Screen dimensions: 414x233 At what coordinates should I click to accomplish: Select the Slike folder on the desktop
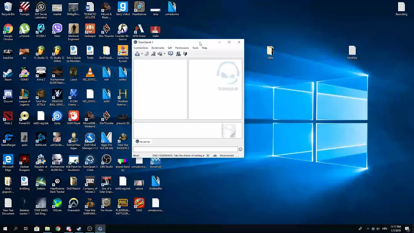point(270,52)
